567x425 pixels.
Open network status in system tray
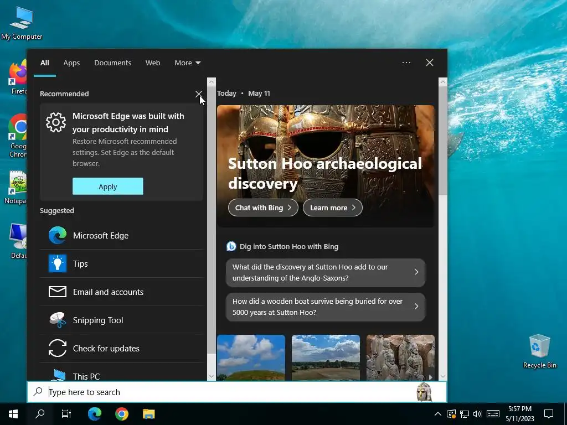tap(465, 414)
